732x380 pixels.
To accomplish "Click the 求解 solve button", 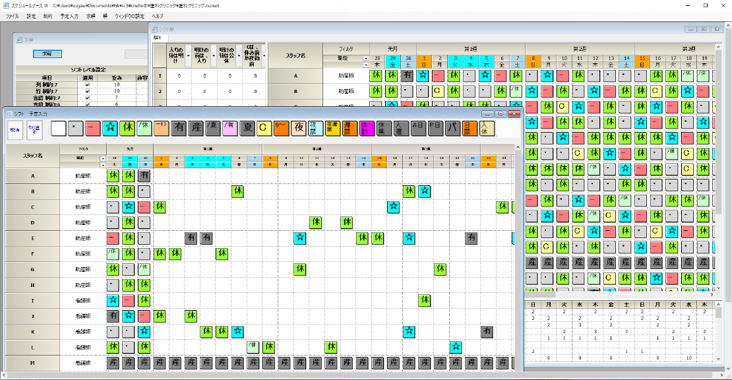I will (47, 53).
